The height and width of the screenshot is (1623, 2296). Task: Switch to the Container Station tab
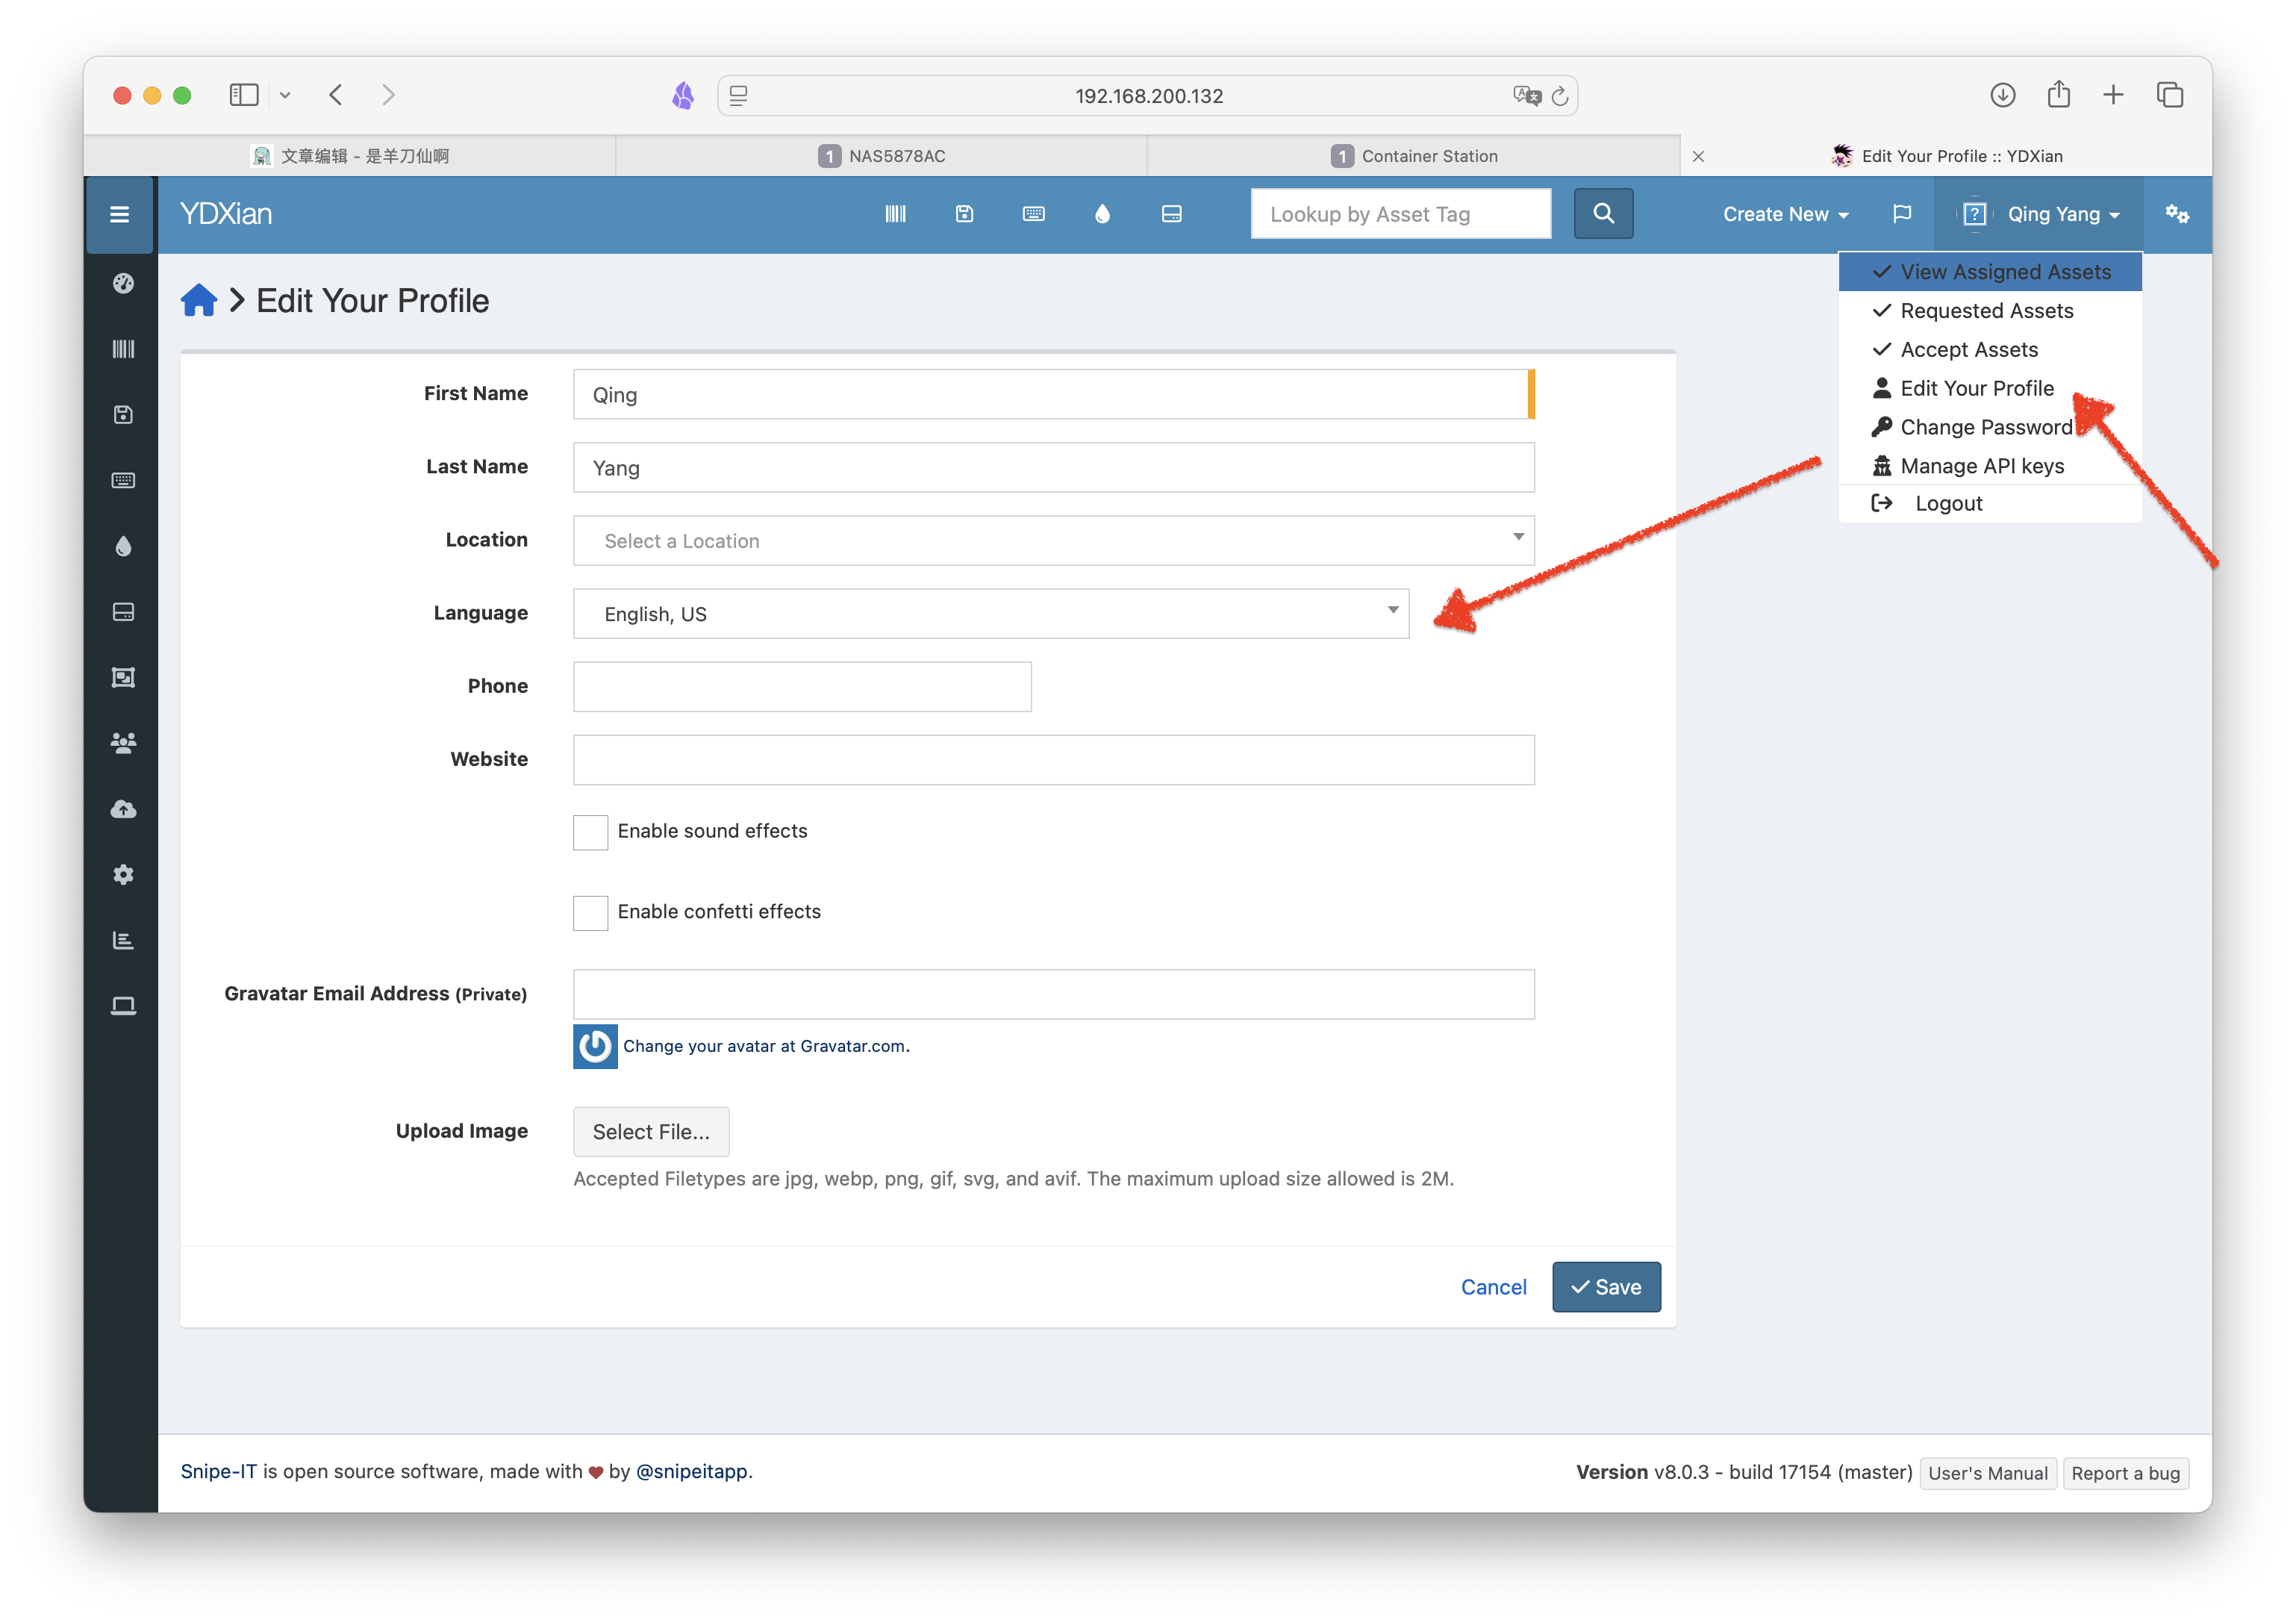click(1413, 156)
